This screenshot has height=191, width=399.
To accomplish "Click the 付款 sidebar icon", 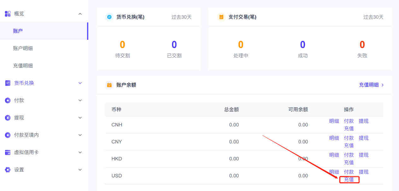I will click(8, 100).
